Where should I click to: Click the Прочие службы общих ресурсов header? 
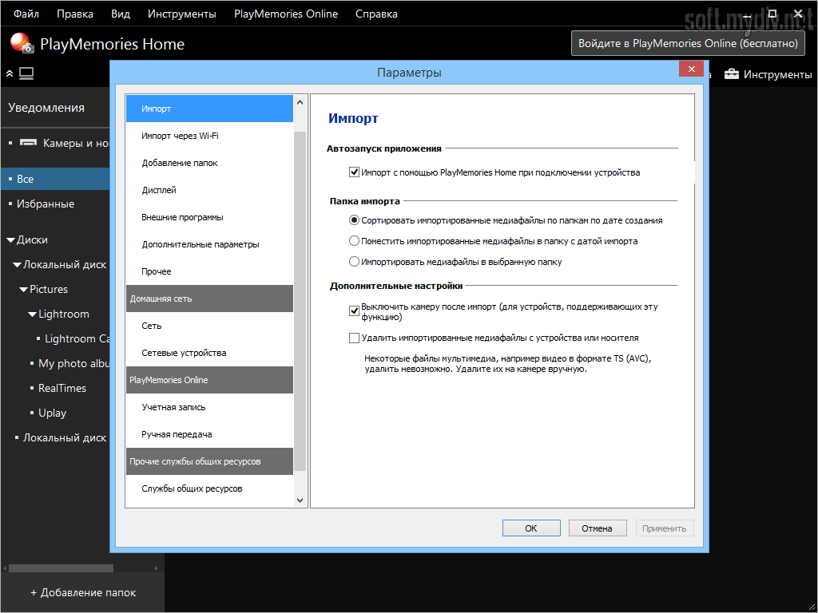click(209, 461)
